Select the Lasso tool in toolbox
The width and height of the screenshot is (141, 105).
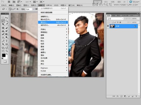(x=3, y=21)
